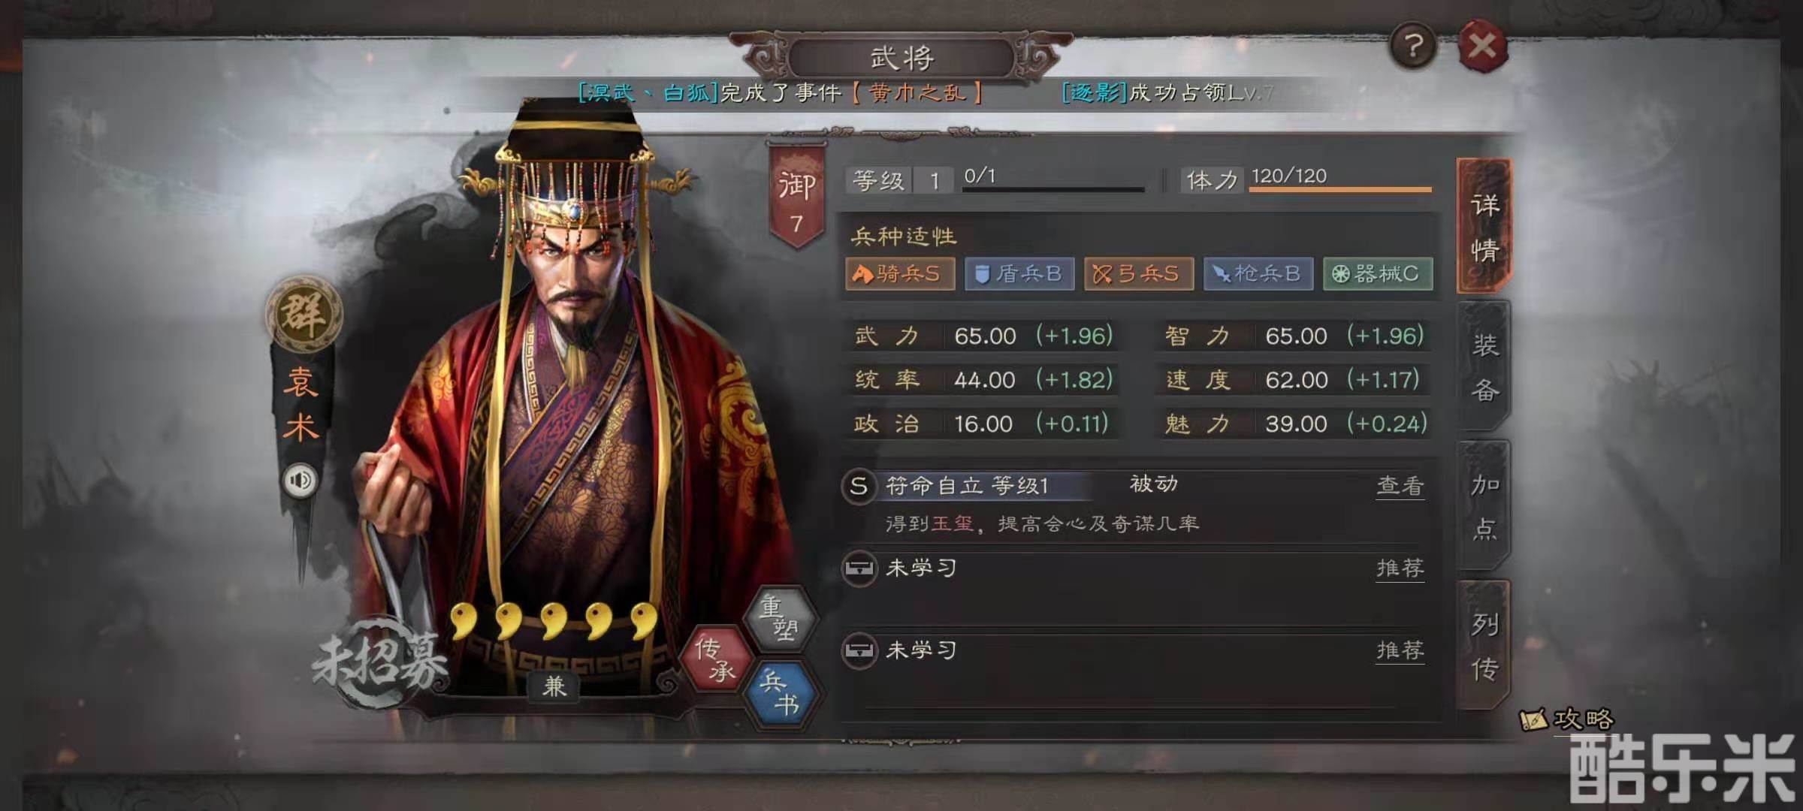Select the first empty skill slot icon
Image resolution: width=1803 pixels, height=811 pixels.
click(x=859, y=568)
